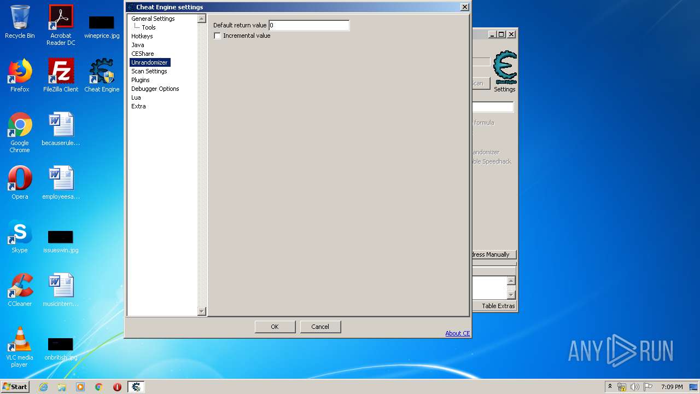Select becauserule Word document icon
The image size is (700, 394).
pyautogui.click(x=61, y=129)
